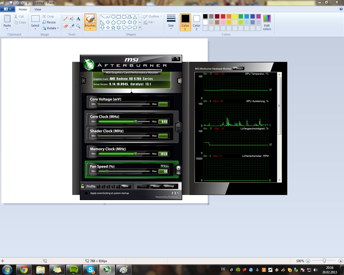Screen dimensions: 344x275
Task: Click the zoom slider handle
Action: point(324,261)
